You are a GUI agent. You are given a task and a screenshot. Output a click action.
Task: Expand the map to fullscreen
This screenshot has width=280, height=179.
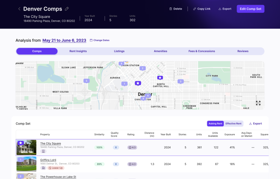(x=258, y=103)
